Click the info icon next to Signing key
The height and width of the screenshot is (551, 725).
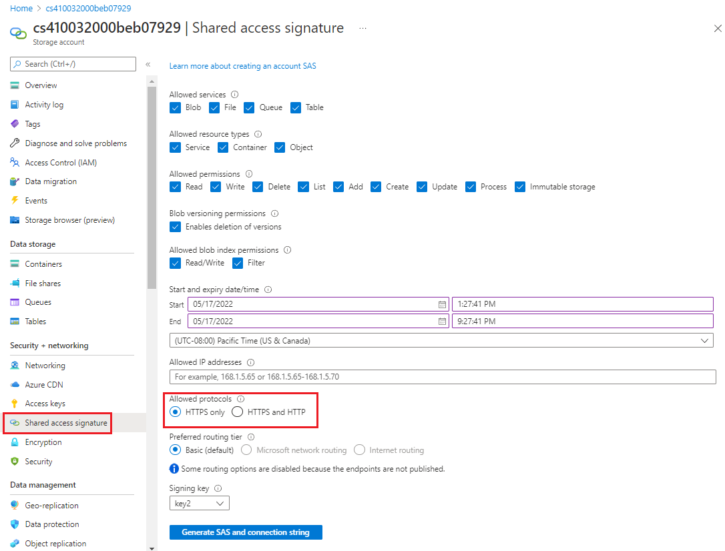(218, 488)
